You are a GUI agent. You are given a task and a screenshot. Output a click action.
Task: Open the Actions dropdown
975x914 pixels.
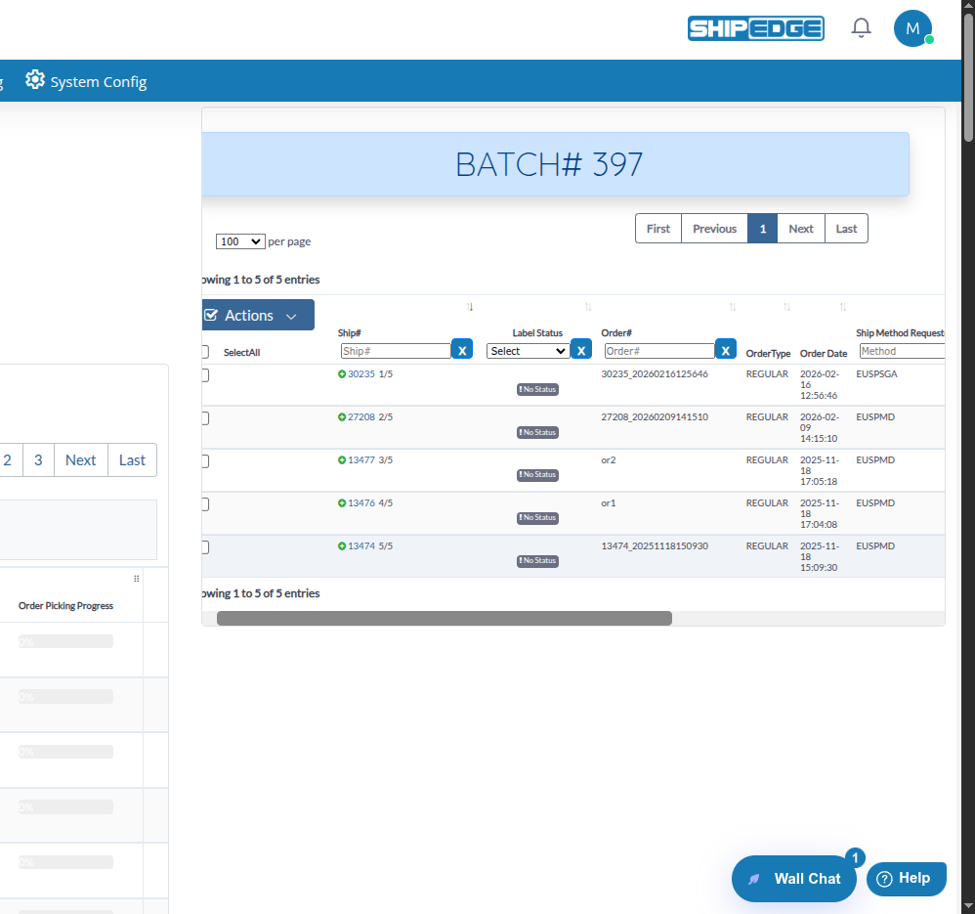[258, 316]
